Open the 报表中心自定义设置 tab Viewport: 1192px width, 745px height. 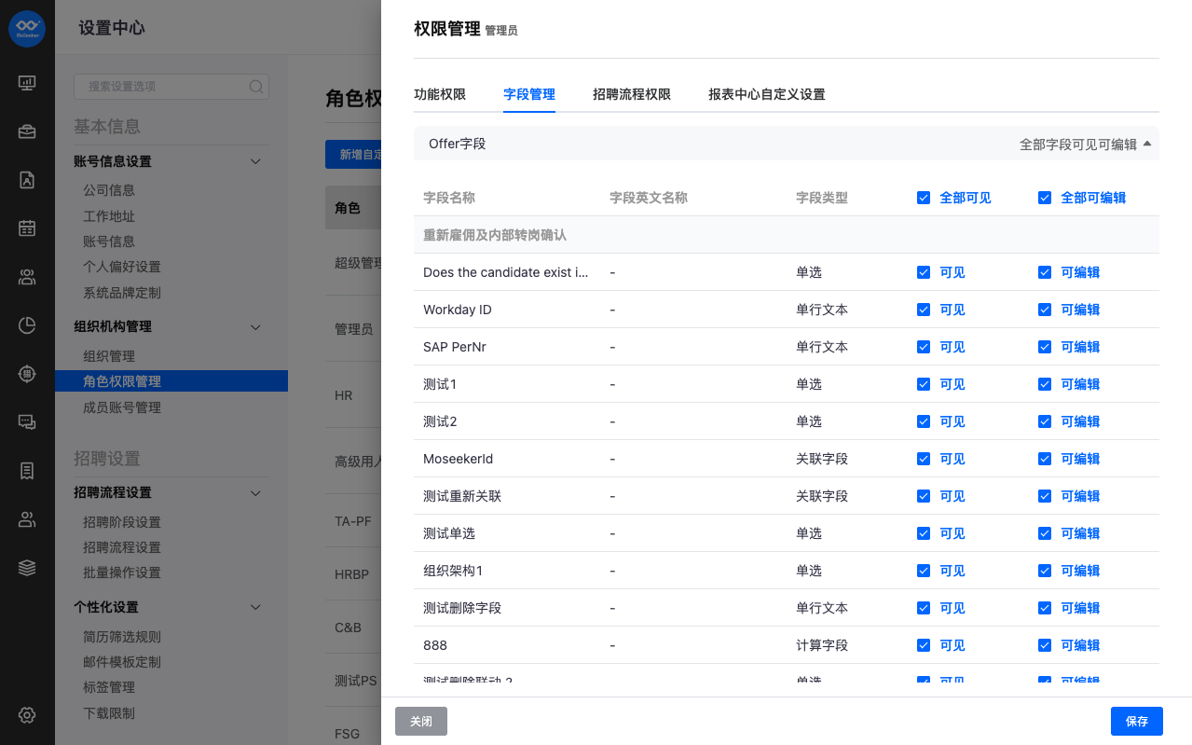(x=767, y=94)
